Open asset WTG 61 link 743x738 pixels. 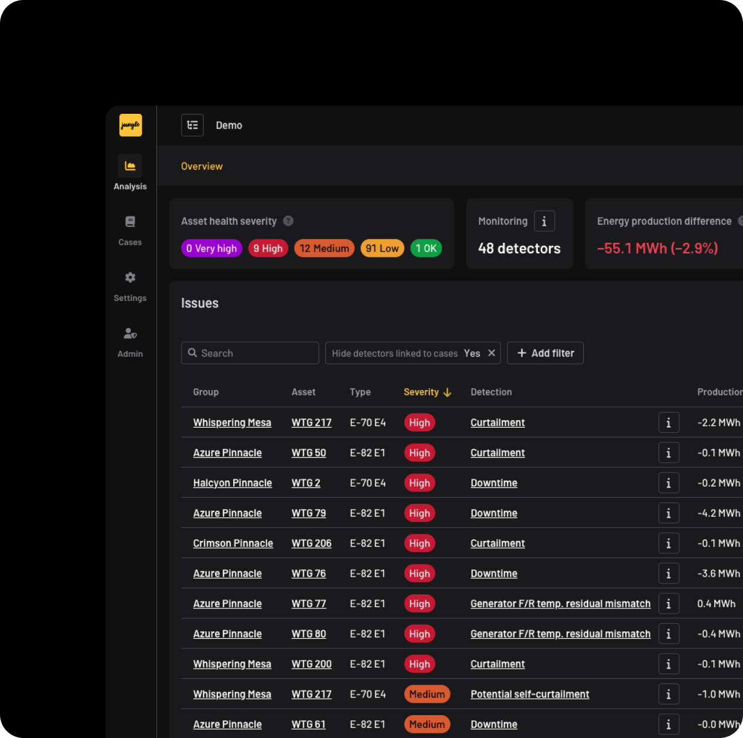(x=309, y=725)
